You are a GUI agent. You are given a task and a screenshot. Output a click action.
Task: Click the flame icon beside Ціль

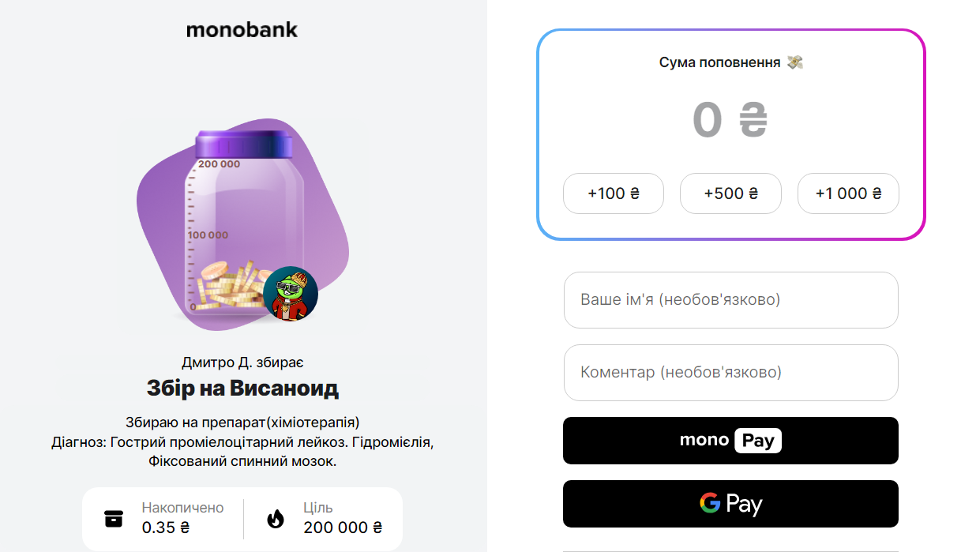click(x=275, y=519)
